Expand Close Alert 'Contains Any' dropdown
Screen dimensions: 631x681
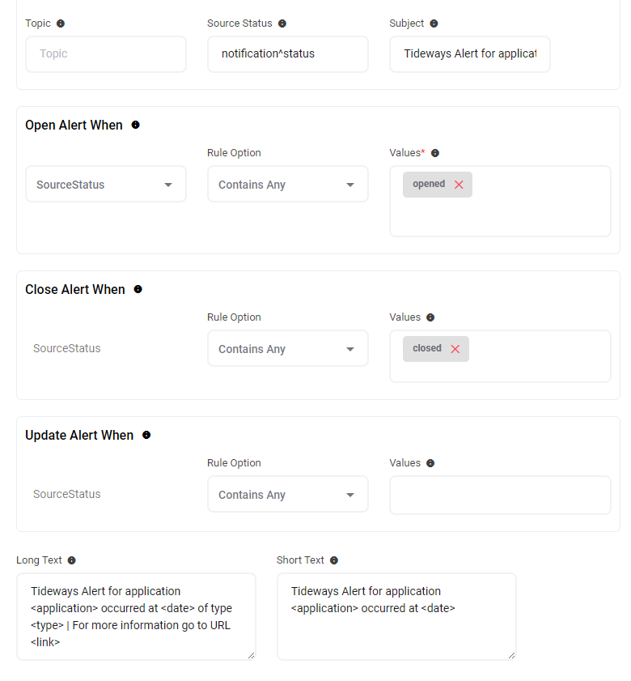[287, 349]
